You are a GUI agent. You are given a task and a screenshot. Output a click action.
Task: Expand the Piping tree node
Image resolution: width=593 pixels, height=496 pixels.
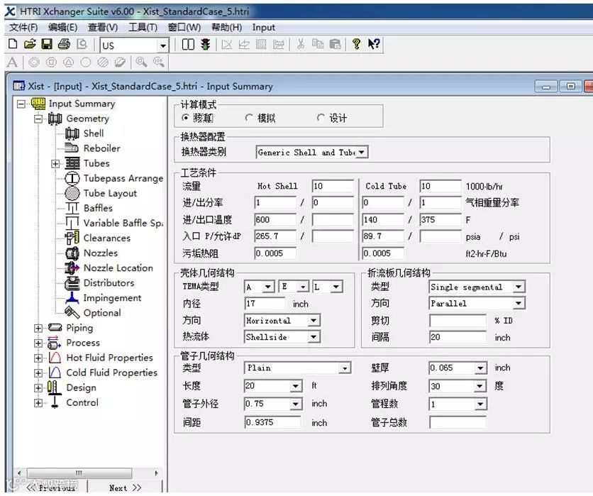[38, 328]
